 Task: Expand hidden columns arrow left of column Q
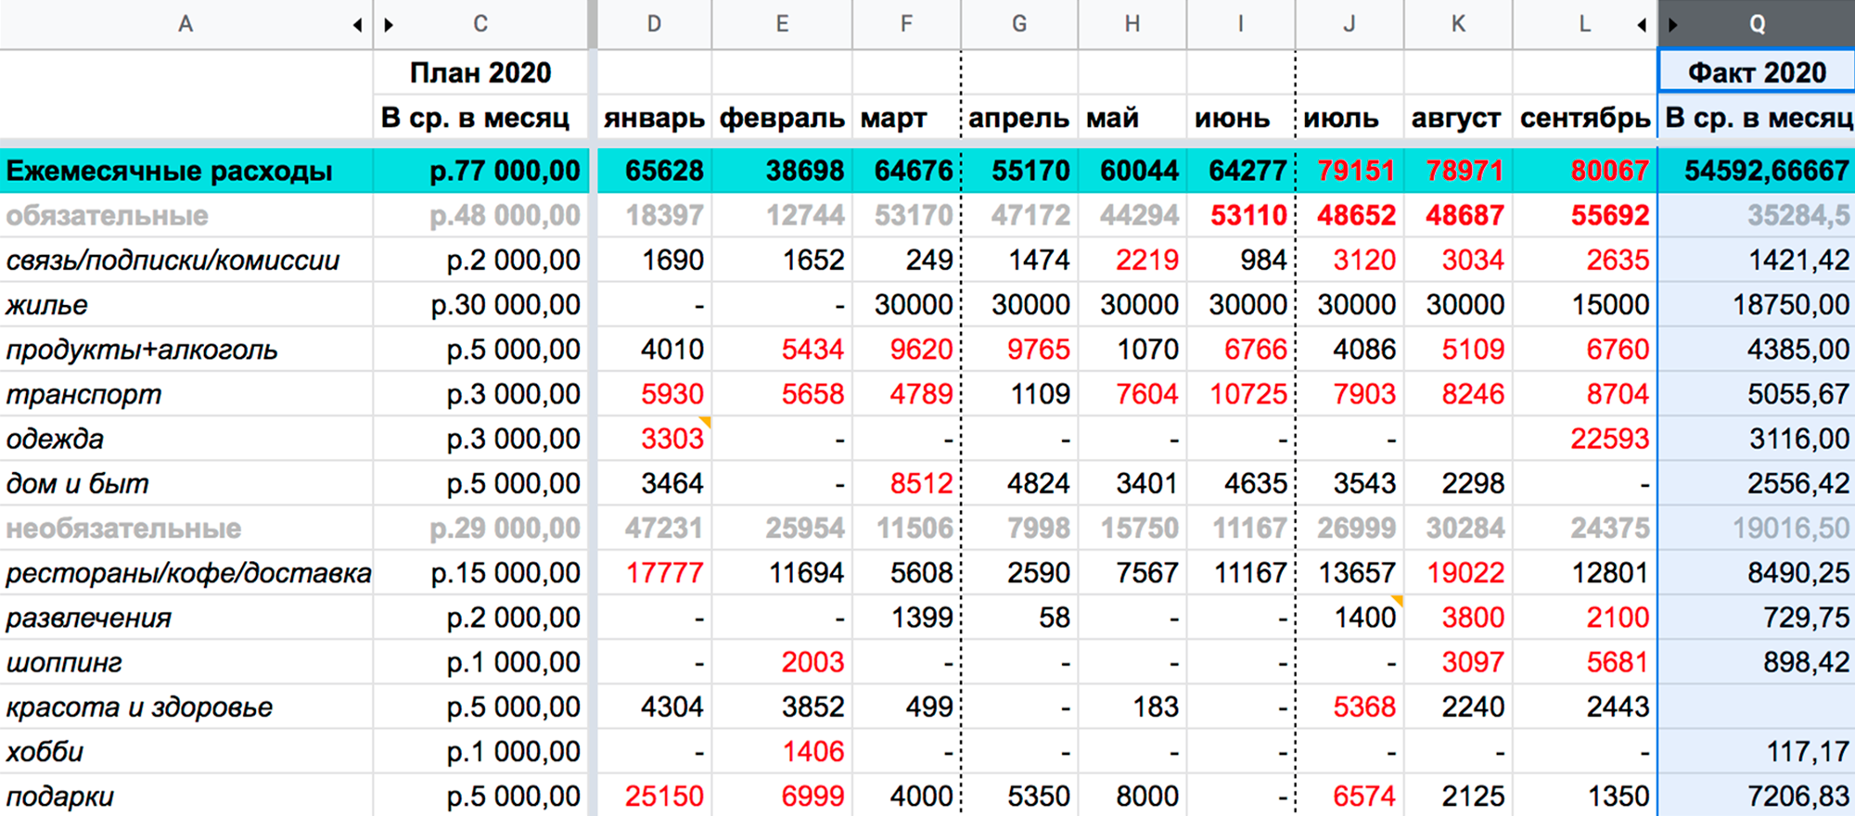[1673, 25]
